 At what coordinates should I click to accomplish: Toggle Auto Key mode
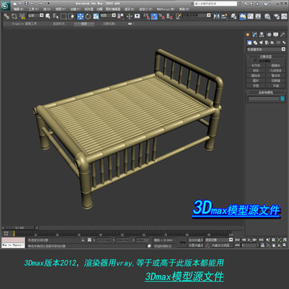click(196, 239)
